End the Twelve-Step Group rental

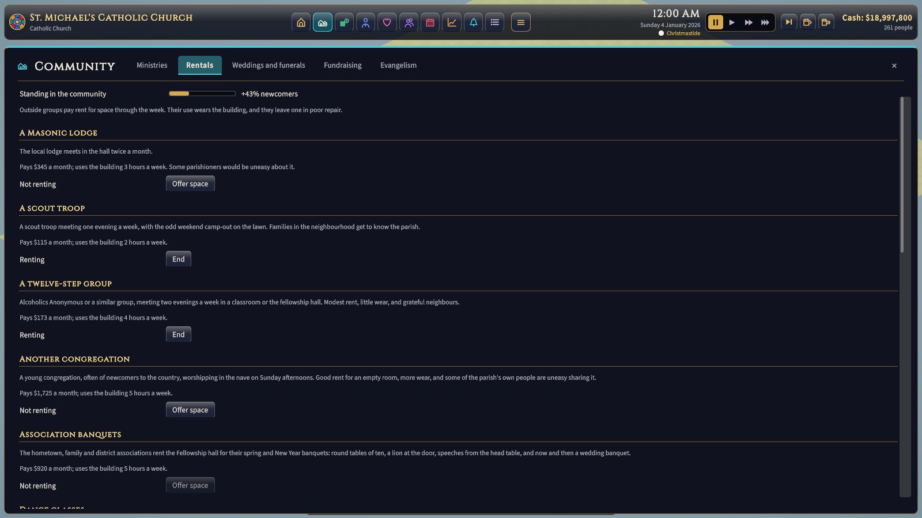(x=179, y=334)
